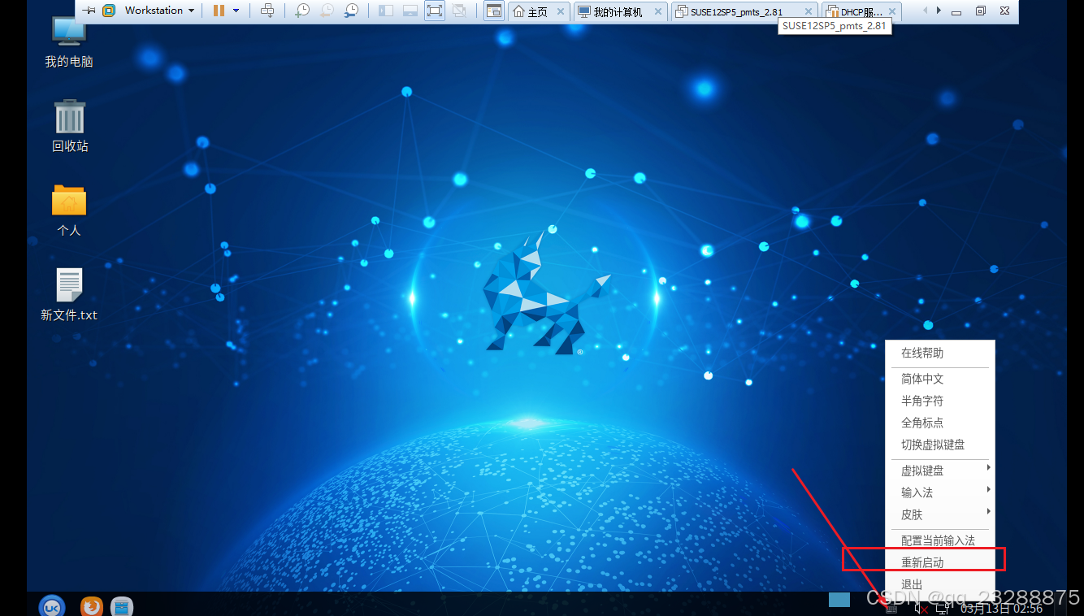Select the 新文件.txt file on desktop

click(69, 294)
